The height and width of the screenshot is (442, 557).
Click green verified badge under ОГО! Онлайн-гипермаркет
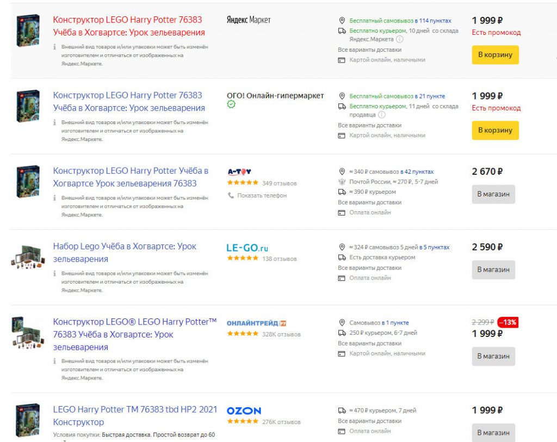pos(231,105)
